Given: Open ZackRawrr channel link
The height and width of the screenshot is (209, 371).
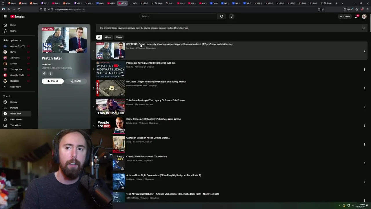Looking at the screenshot, I should click(47, 64).
